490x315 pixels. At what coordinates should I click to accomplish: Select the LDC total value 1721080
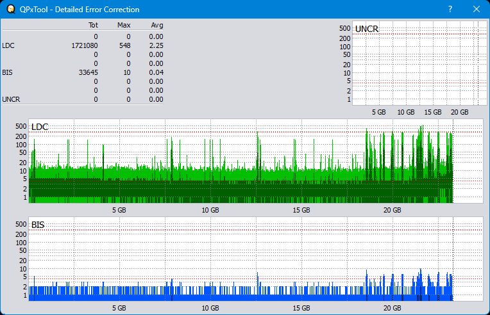pyautogui.click(x=85, y=45)
